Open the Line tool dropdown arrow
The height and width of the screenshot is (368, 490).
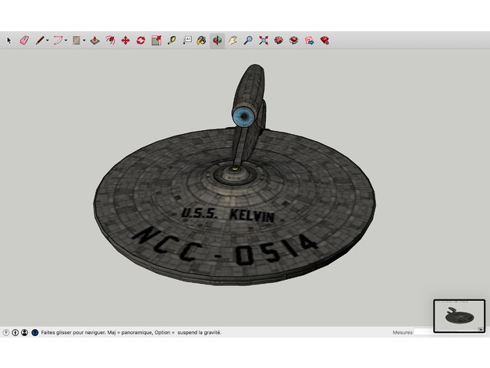tap(48, 41)
